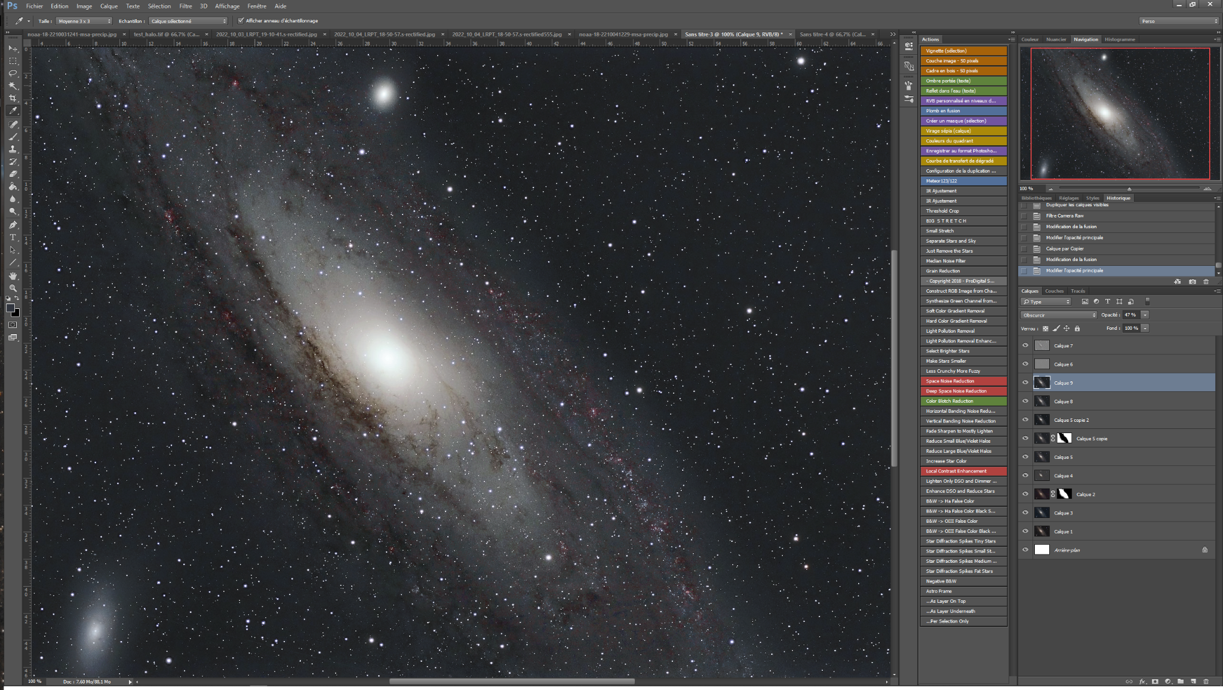Select the Clone Stamp tool

13,149
